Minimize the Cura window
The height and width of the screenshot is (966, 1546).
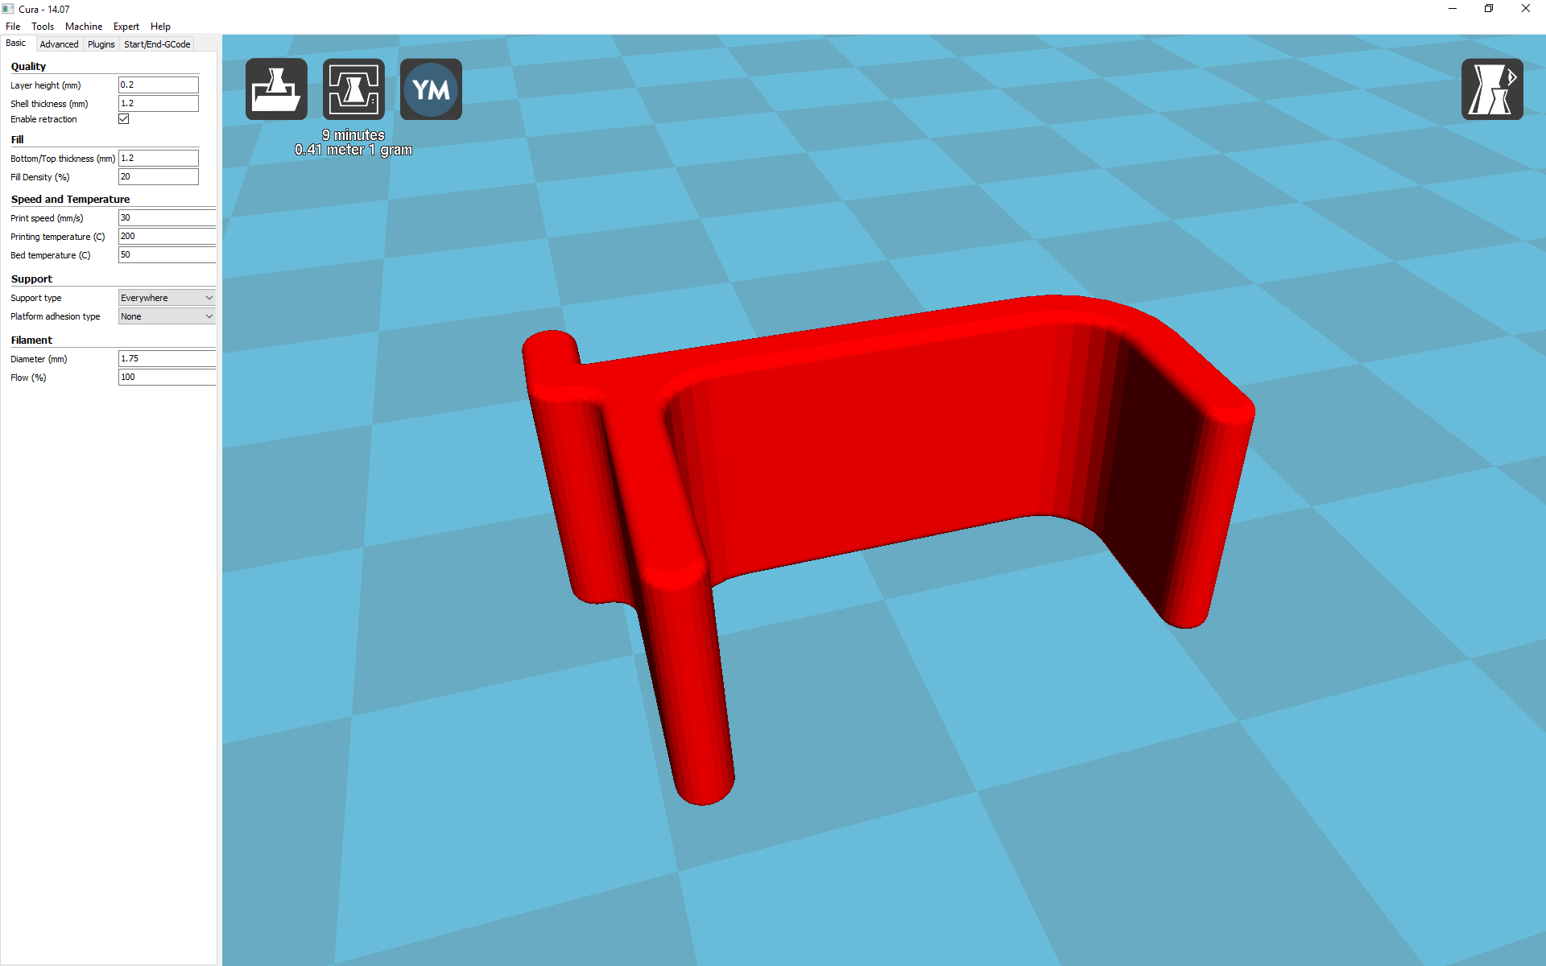point(1453,9)
